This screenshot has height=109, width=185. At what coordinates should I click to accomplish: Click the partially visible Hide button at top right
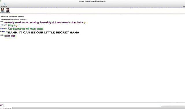tap(184, 7)
